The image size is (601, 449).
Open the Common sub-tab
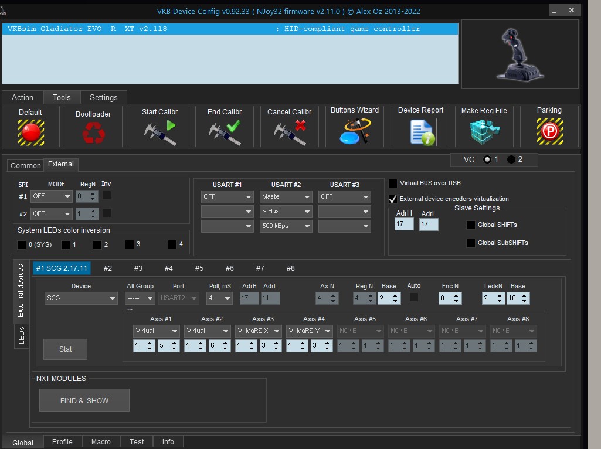(x=26, y=165)
